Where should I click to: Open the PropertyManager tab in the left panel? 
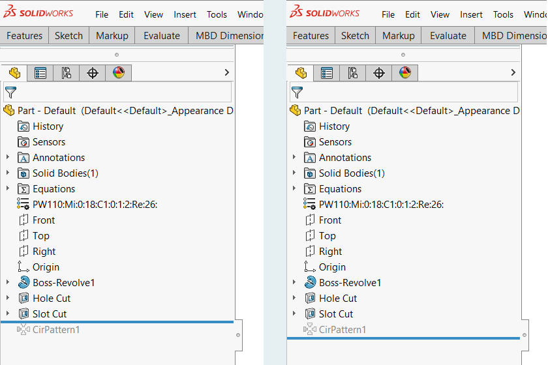(x=40, y=73)
